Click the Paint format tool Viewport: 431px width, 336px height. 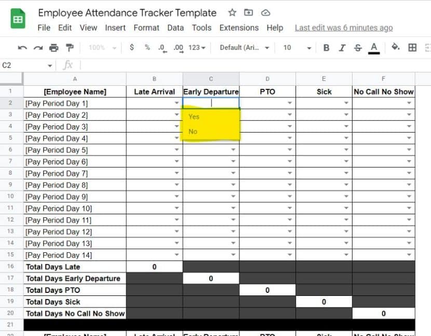(x=69, y=47)
